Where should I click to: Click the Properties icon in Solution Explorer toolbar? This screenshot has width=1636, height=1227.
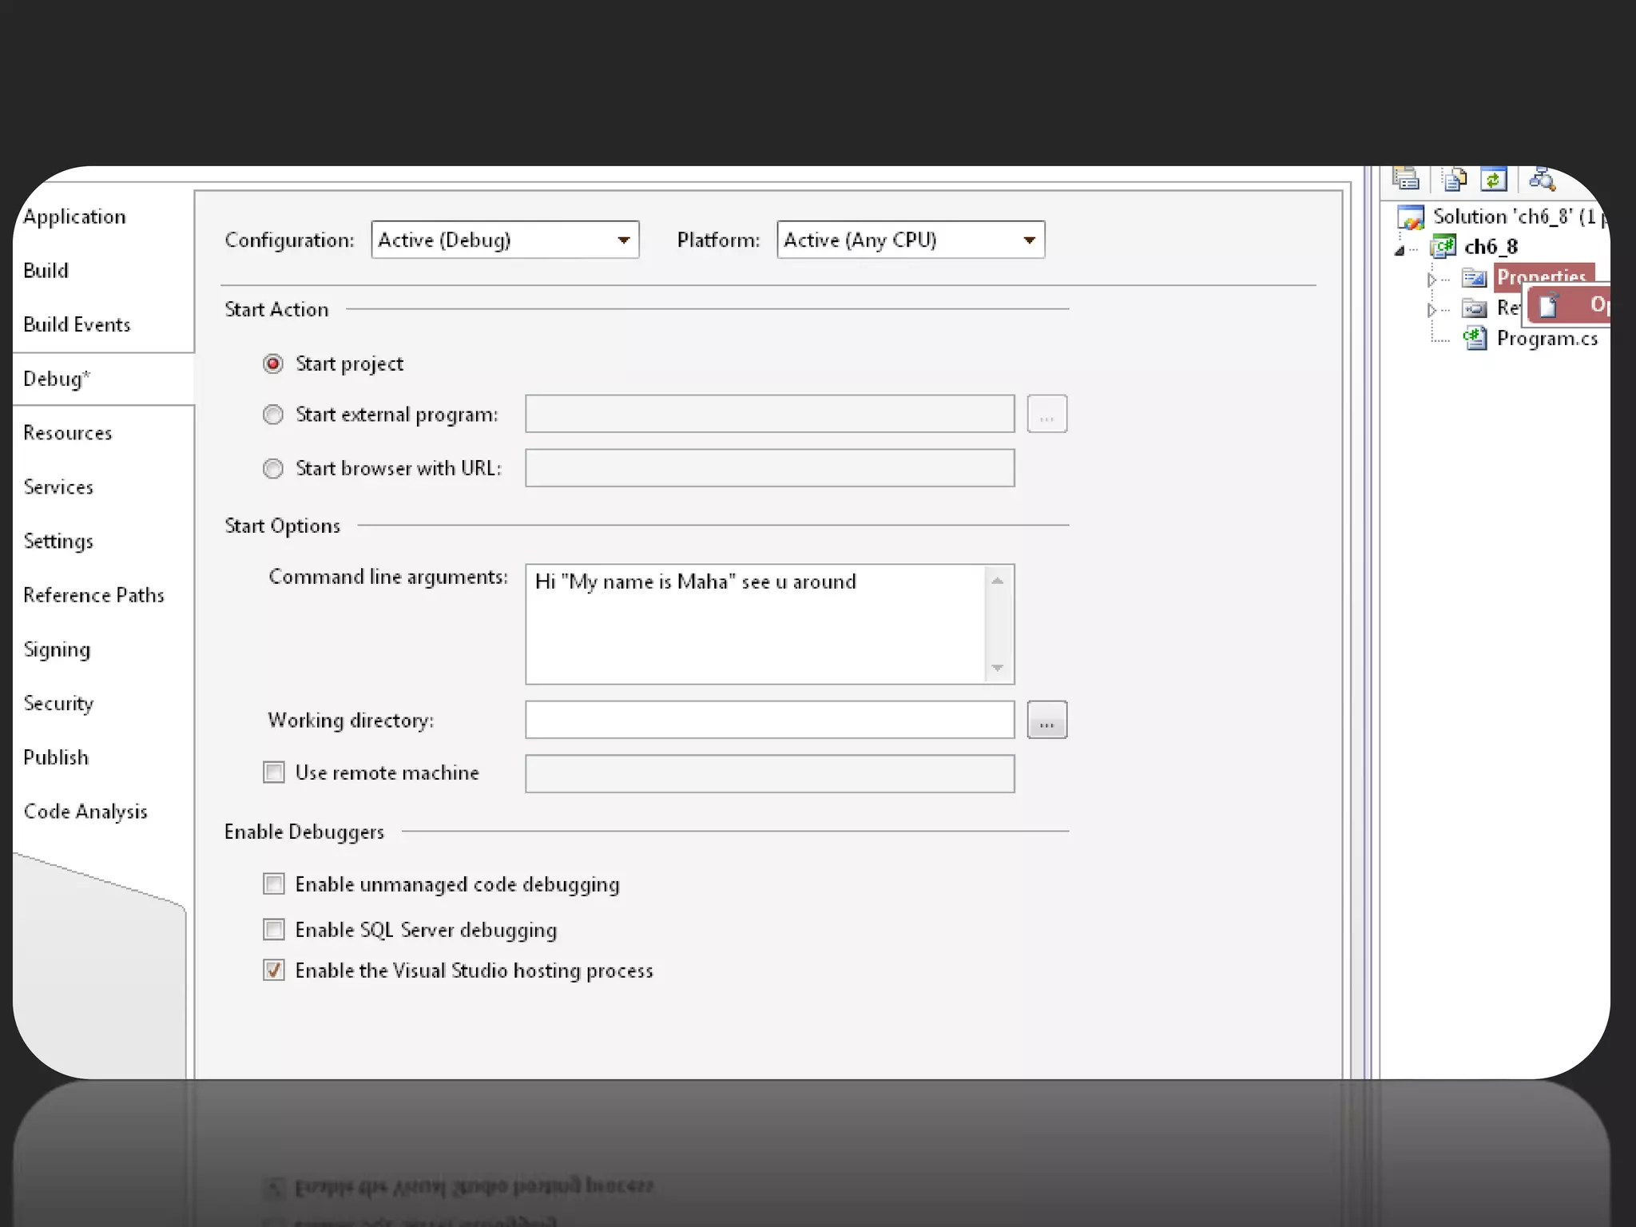tap(1406, 180)
